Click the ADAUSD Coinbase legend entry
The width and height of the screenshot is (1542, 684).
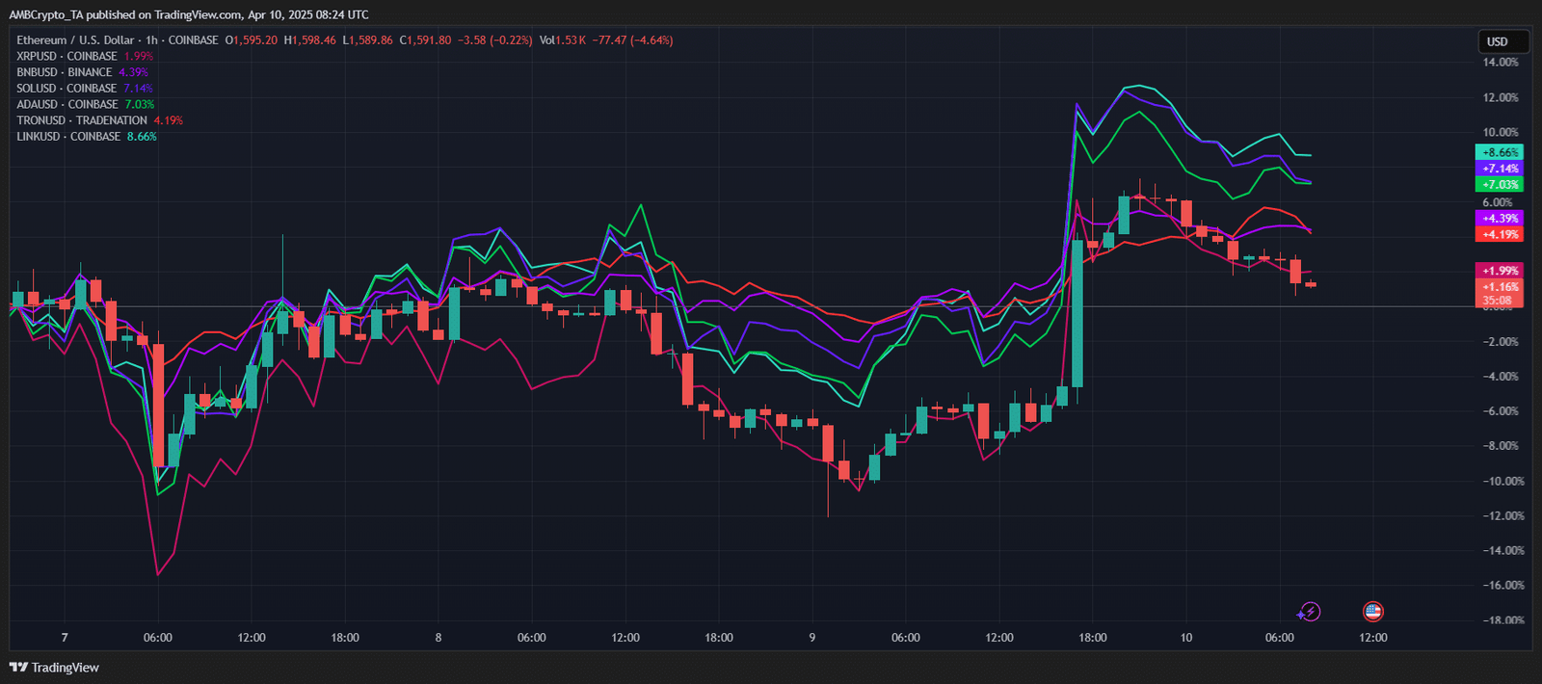(66, 104)
